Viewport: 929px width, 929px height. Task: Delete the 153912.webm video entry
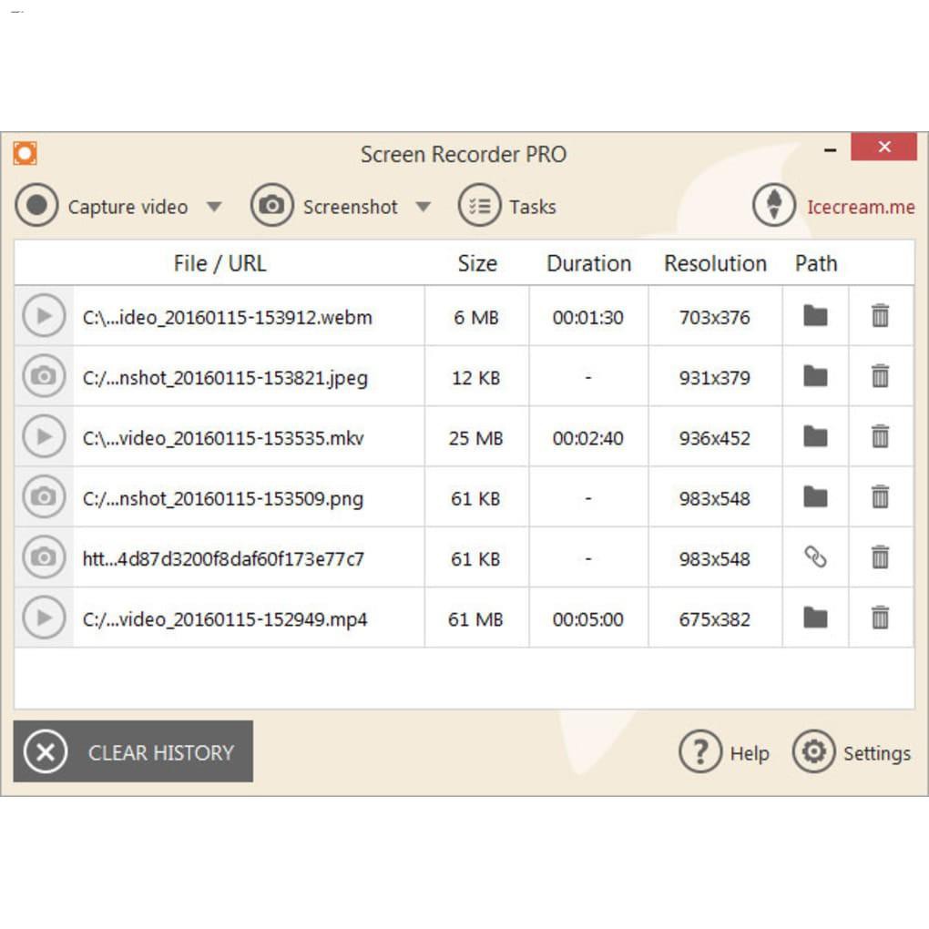pyautogui.click(x=880, y=317)
